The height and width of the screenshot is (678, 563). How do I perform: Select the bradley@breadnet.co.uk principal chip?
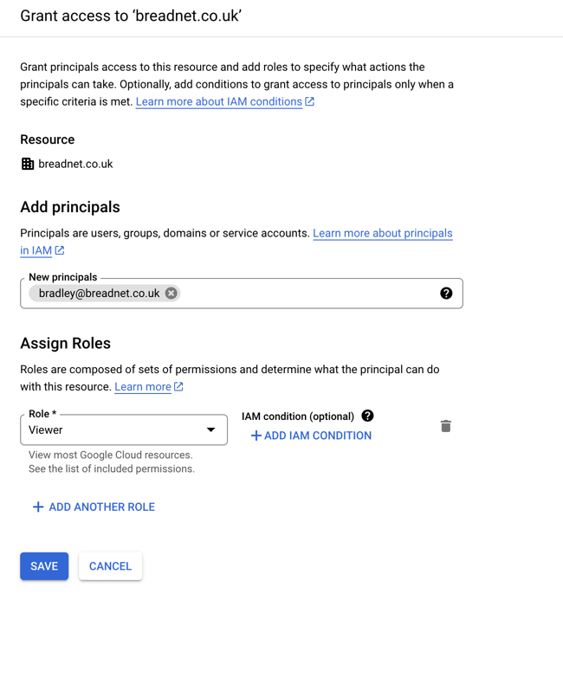[x=99, y=294]
